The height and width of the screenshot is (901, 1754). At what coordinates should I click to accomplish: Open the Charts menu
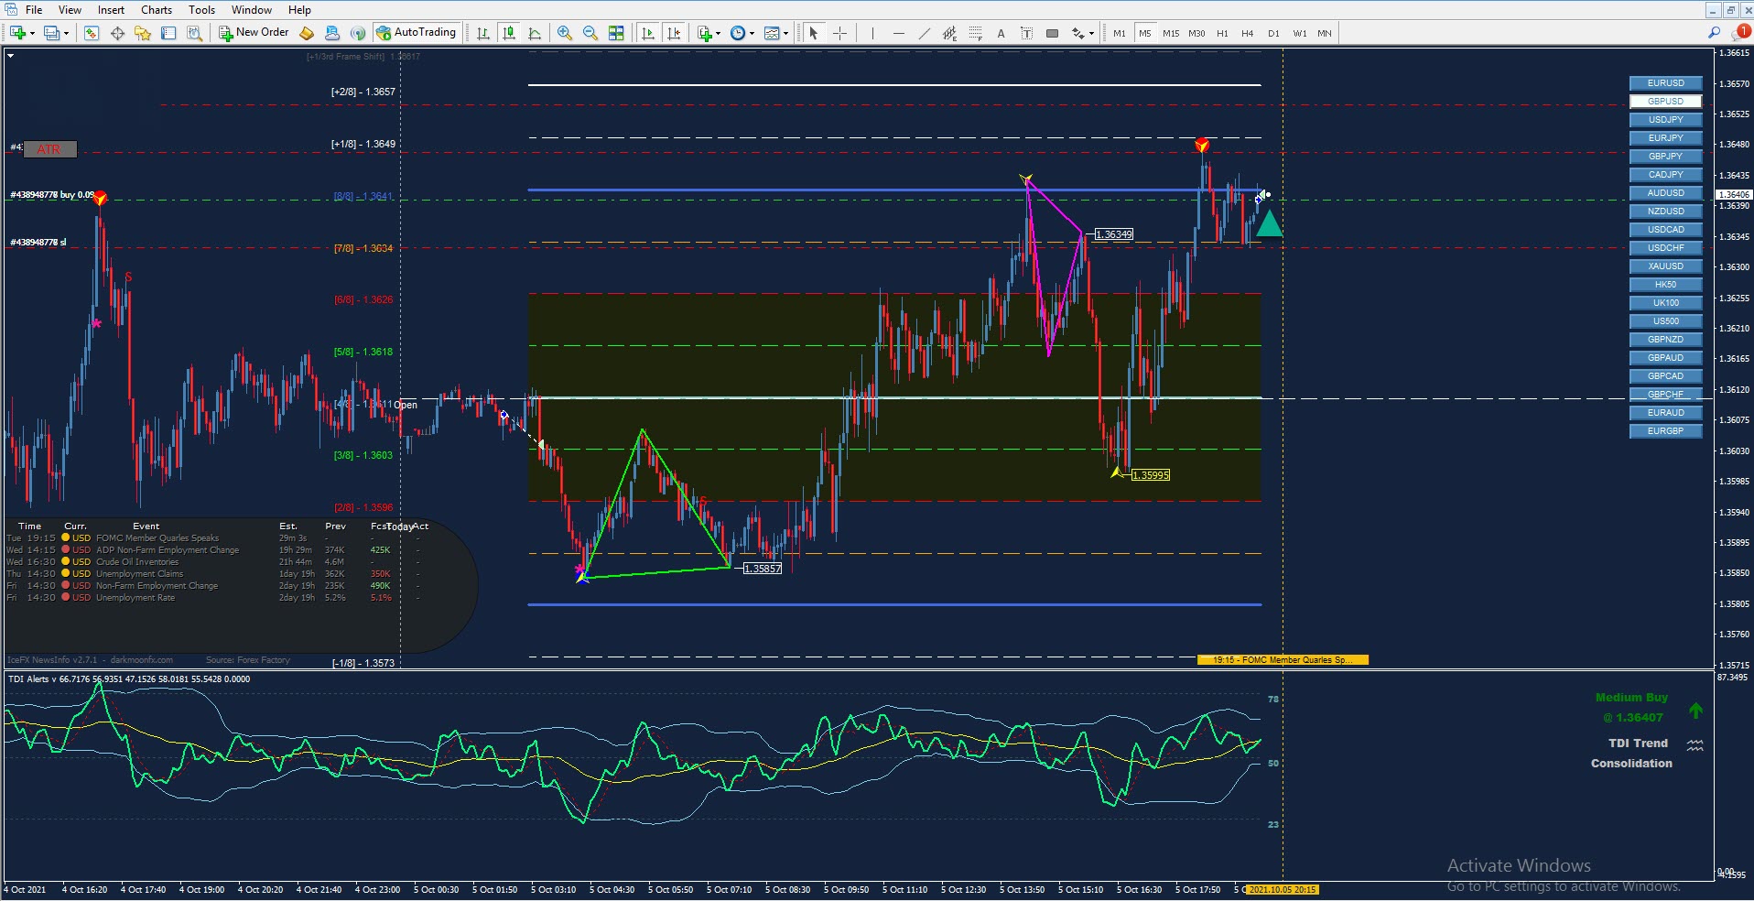[x=157, y=10]
